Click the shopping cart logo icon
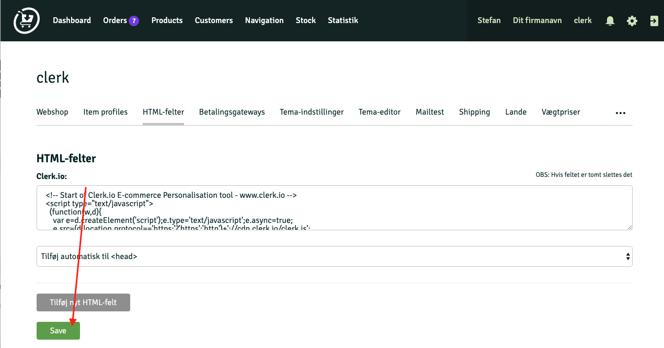Screen dimensions: 664x348 pyautogui.click(x=26, y=20)
